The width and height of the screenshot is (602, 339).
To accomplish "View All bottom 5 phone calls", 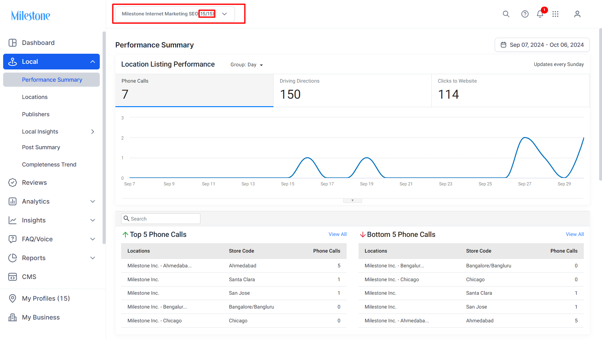I will [x=575, y=234].
